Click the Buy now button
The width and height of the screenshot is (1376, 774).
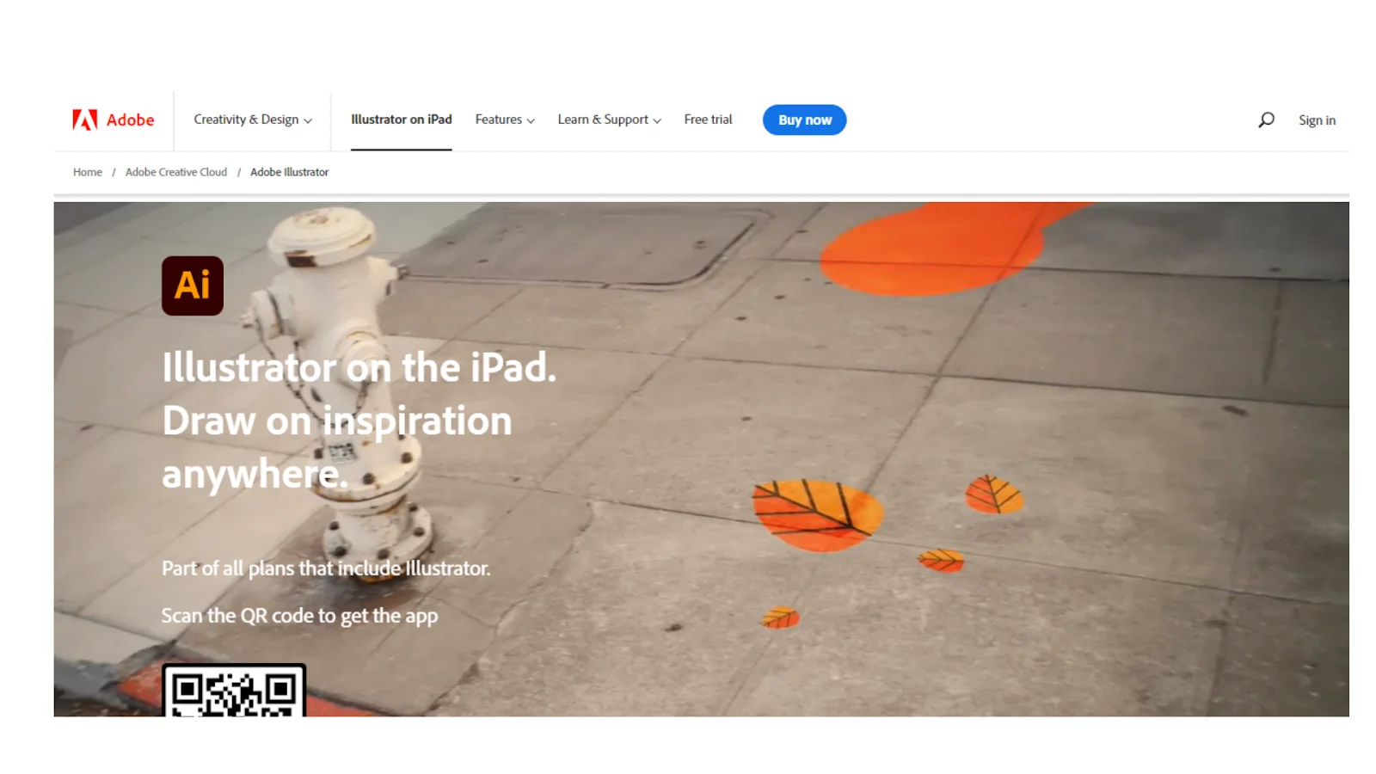coord(805,120)
